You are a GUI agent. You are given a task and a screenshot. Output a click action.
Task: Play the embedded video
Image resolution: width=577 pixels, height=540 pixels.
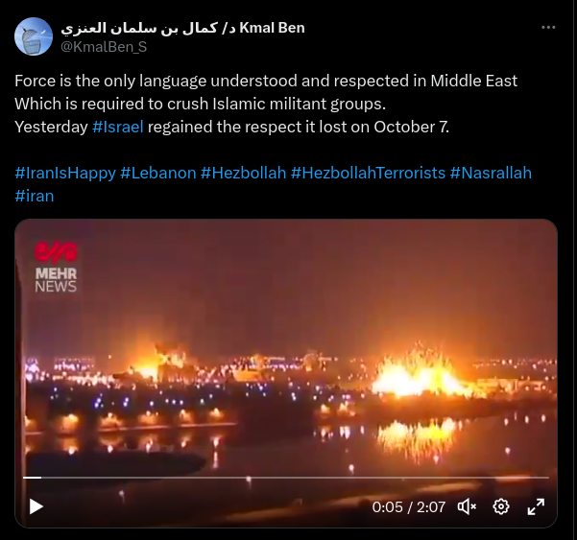(36, 507)
